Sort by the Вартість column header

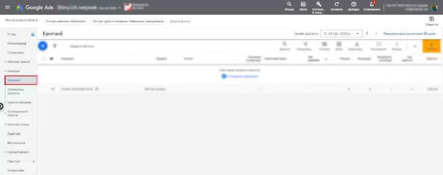[432, 59]
